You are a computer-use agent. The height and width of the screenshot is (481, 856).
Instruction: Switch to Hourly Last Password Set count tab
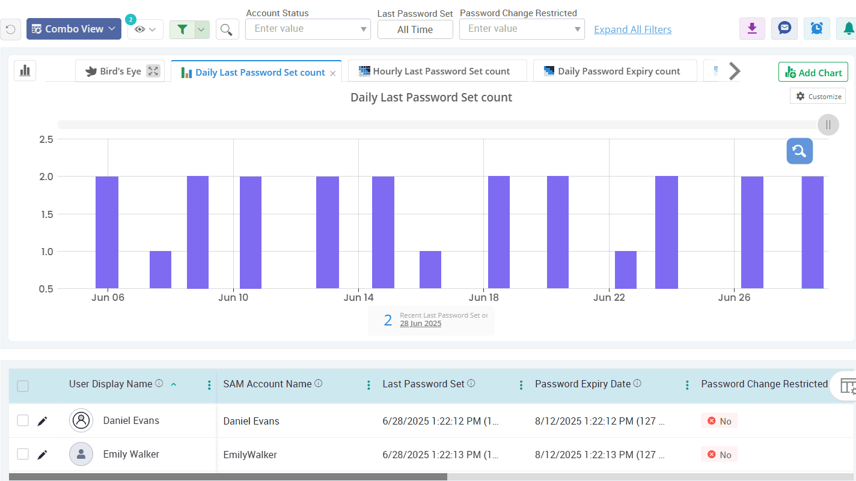pos(437,71)
